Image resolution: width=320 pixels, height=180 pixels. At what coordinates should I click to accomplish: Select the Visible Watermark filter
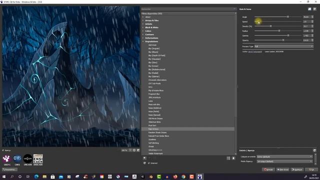155,153
